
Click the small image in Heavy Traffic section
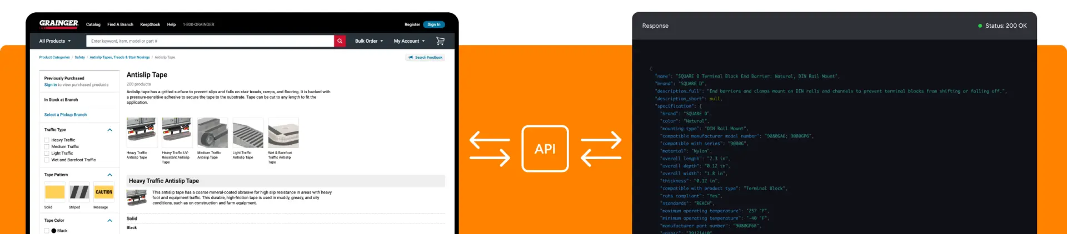[x=137, y=197]
